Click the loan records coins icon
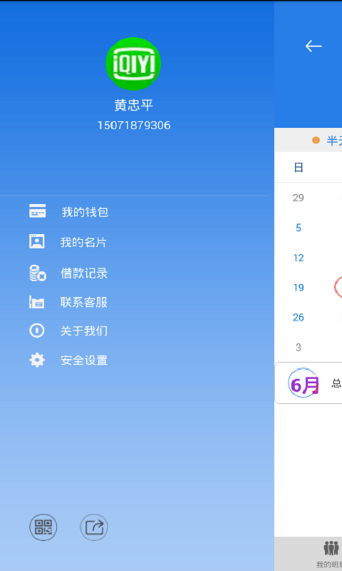The image size is (342, 571). click(38, 273)
